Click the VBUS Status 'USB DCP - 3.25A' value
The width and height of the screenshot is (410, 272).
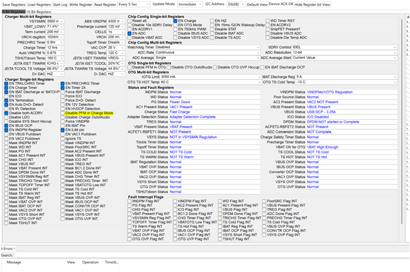pos(321,112)
